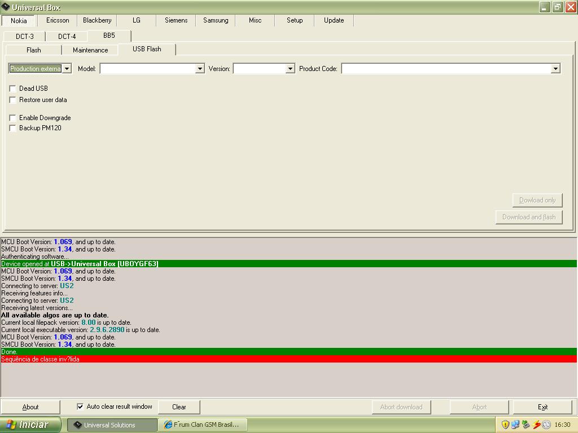The height and width of the screenshot is (433, 578).
Task: Click the red-yellow lightning bolt tray icon
Action: pyautogui.click(x=536, y=425)
